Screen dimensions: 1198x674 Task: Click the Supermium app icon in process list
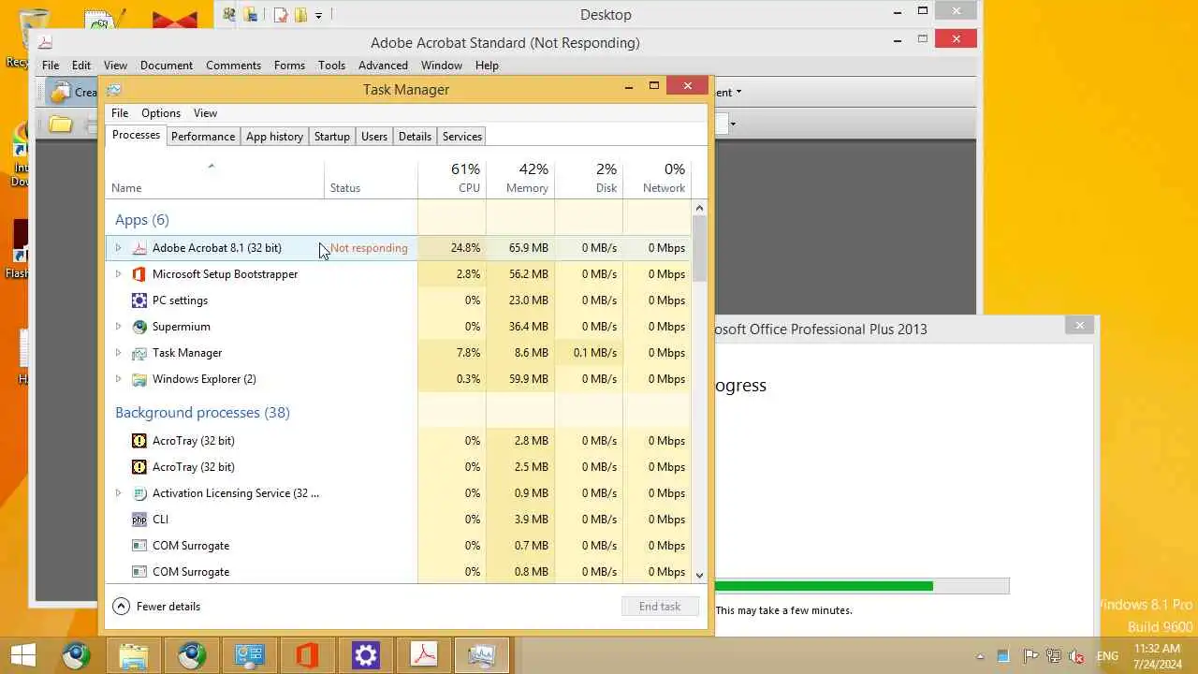[139, 327]
